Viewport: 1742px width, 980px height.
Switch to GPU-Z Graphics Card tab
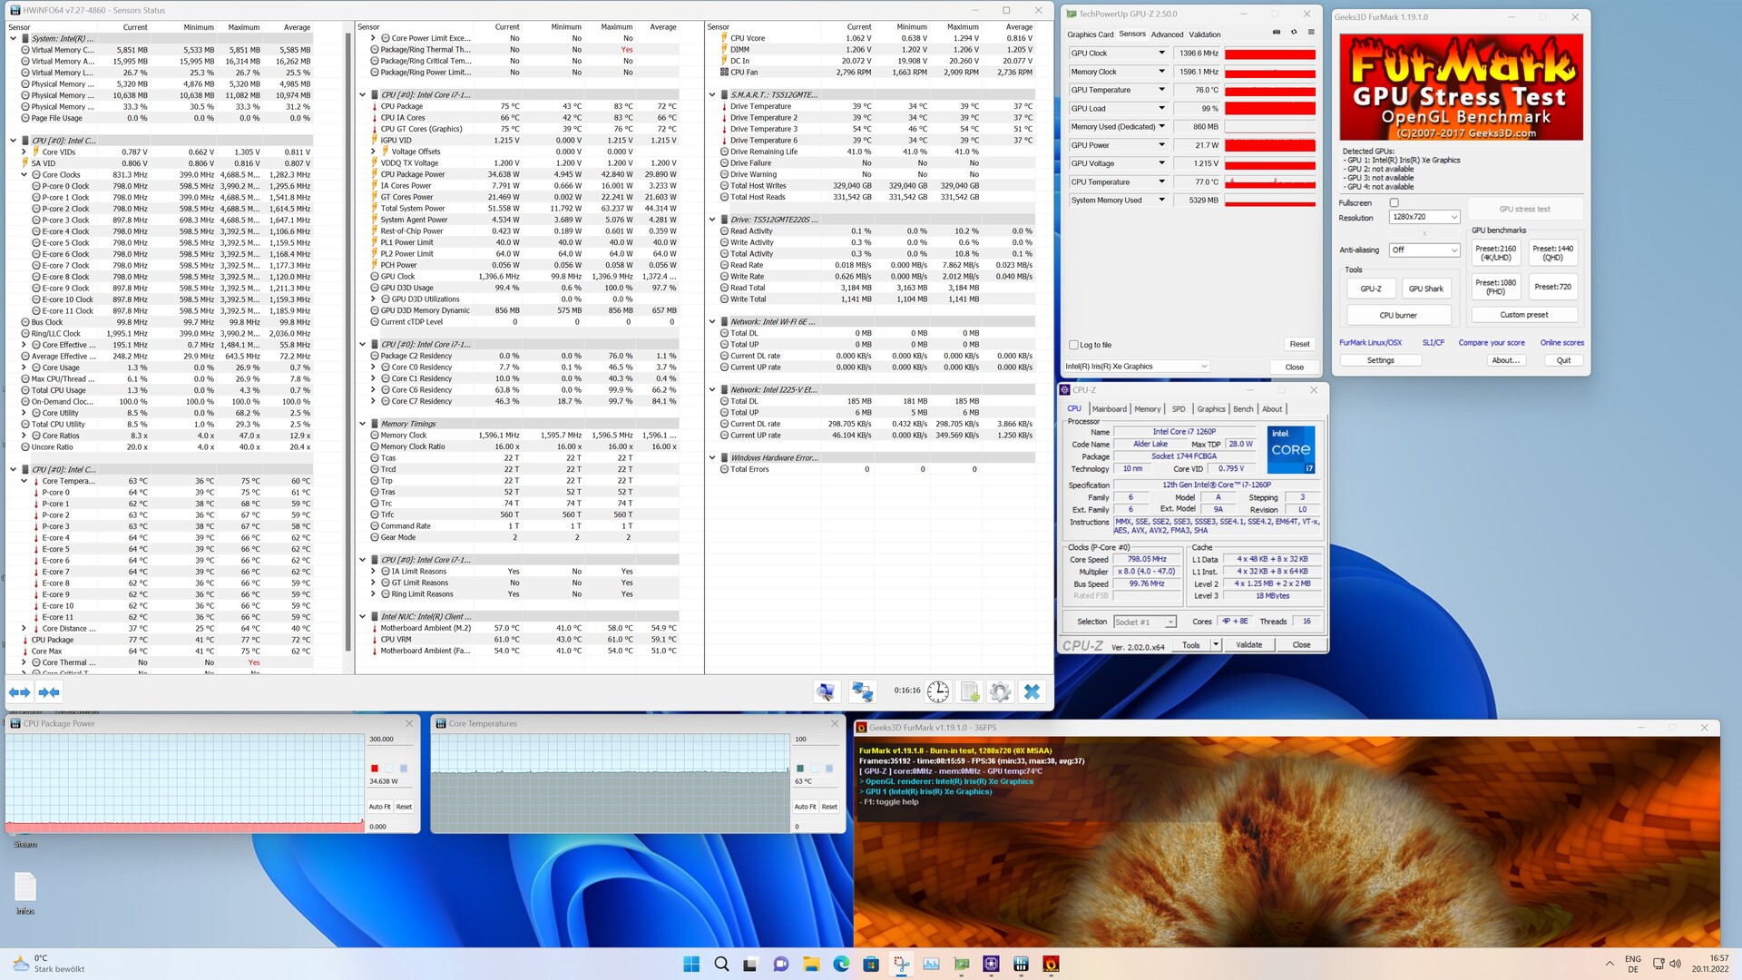click(1090, 34)
